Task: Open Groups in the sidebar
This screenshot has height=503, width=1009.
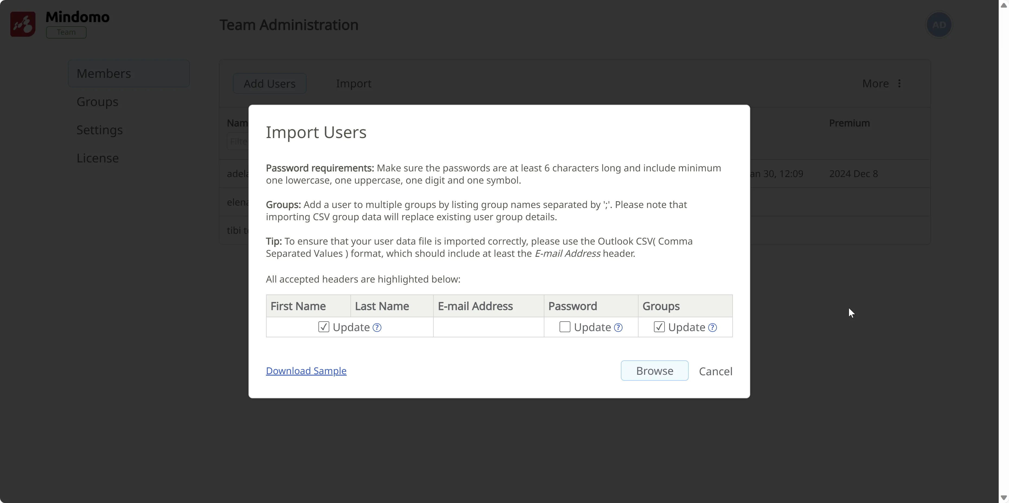Action: coord(97,102)
